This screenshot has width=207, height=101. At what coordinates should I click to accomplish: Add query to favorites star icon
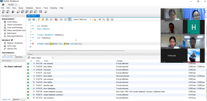click(95, 19)
